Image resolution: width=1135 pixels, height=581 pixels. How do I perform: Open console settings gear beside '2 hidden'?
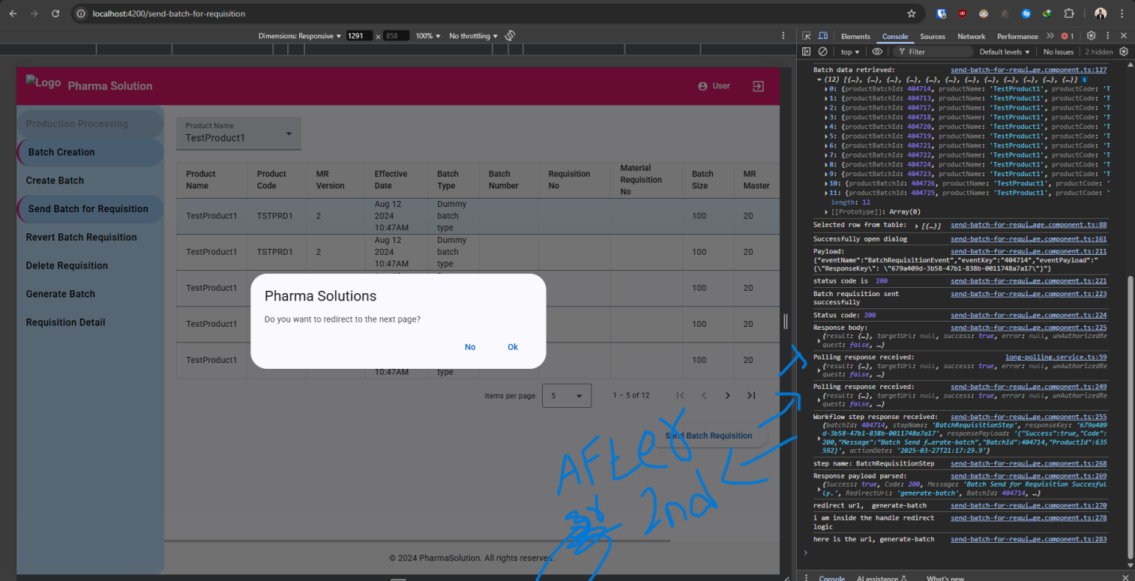(1124, 52)
